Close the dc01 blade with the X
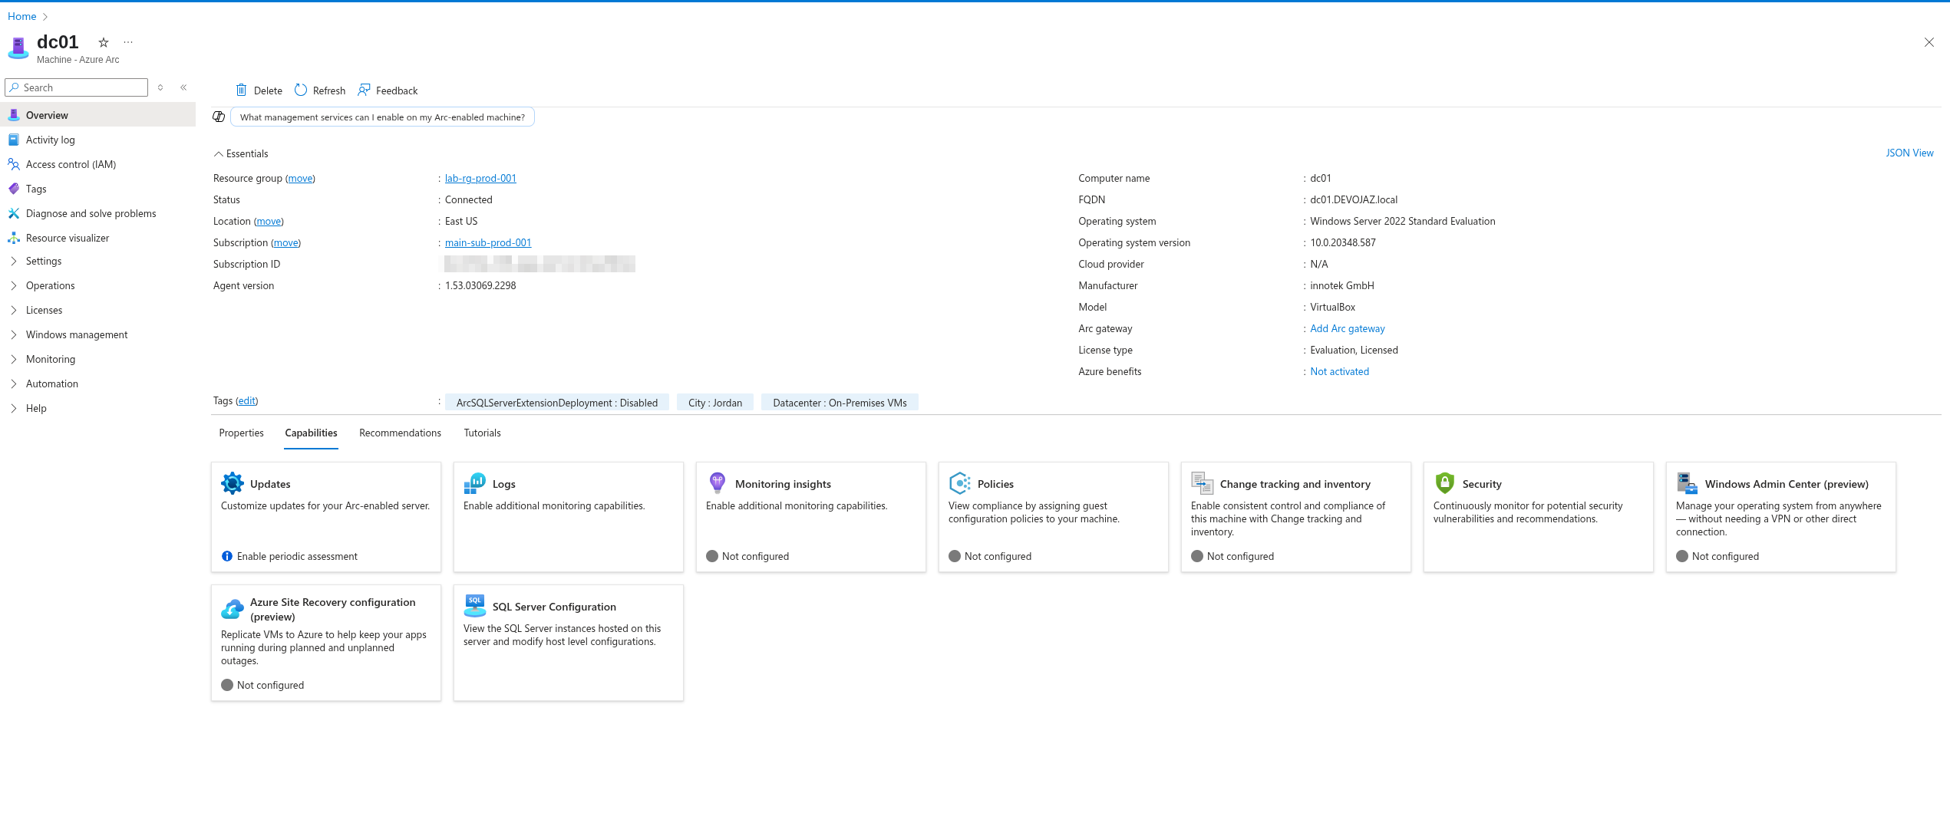This screenshot has width=1950, height=813. click(1929, 42)
